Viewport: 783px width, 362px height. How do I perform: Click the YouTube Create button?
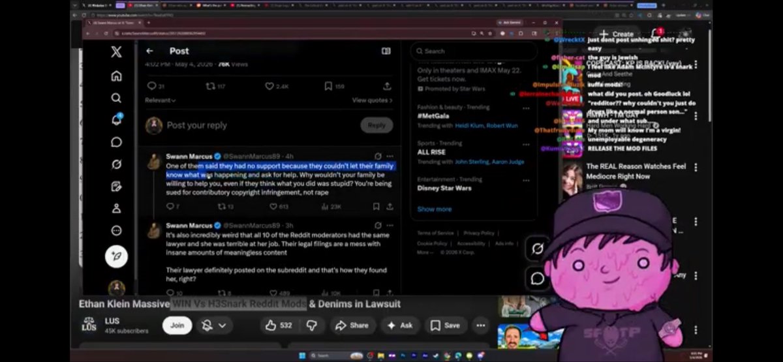617,34
